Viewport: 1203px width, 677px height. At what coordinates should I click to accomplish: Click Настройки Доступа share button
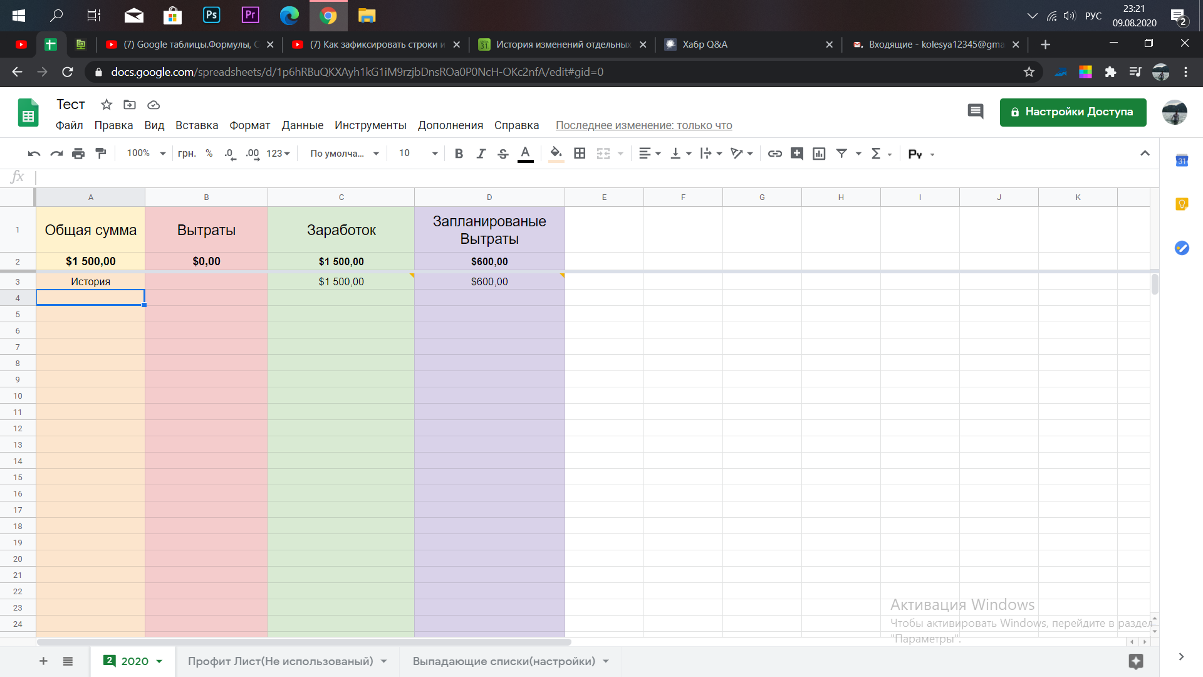(x=1073, y=112)
